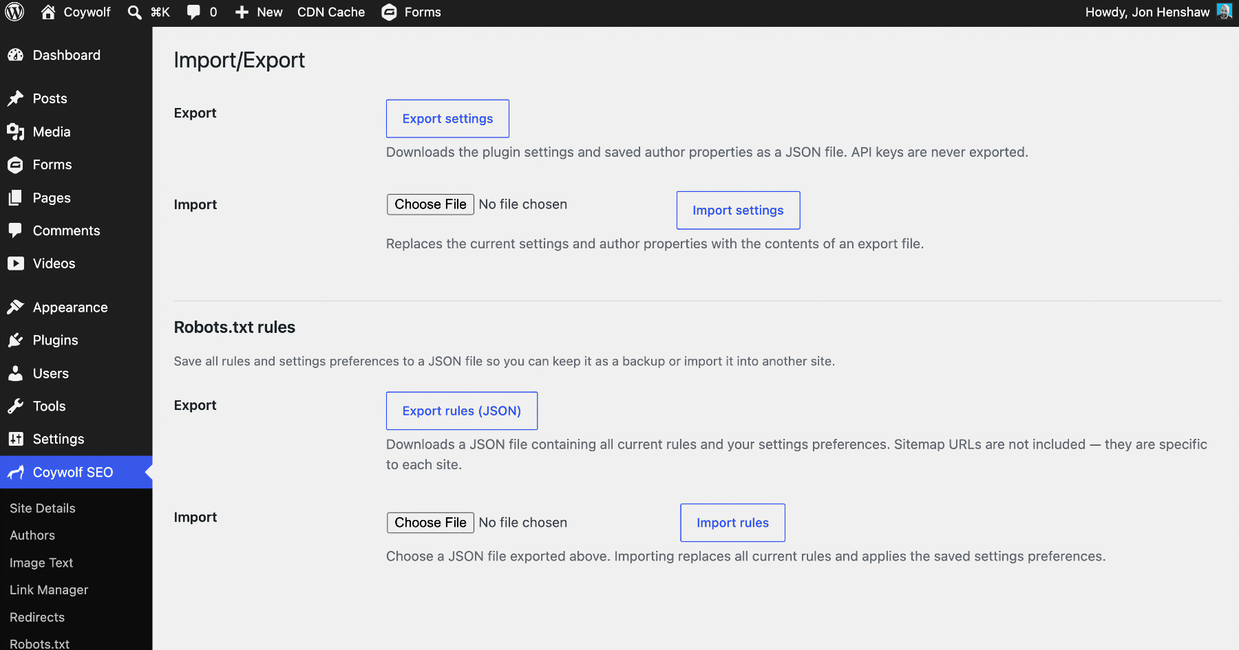The height and width of the screenshot is (650, 1239).
Task: Click the Posts pushpin icon
Action: click(15, 98)
